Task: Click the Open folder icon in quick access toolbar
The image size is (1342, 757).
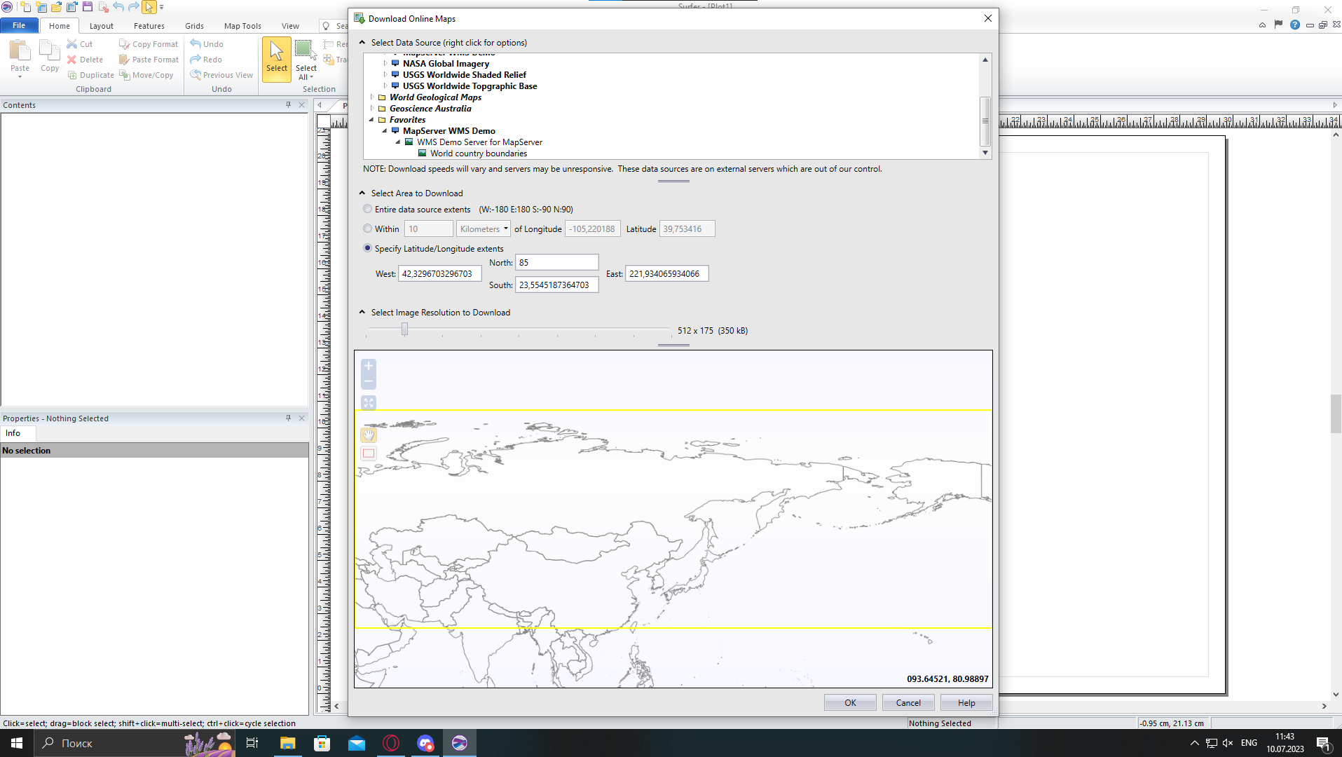Action: point(56,7)
